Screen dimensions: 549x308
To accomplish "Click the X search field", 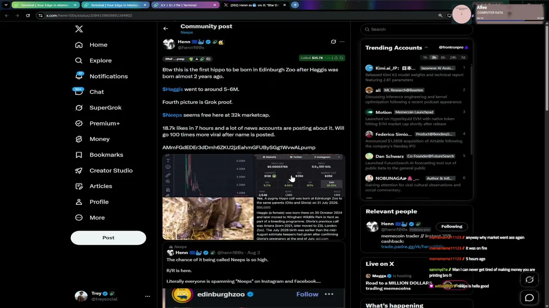I will click(x=416, y=30).
